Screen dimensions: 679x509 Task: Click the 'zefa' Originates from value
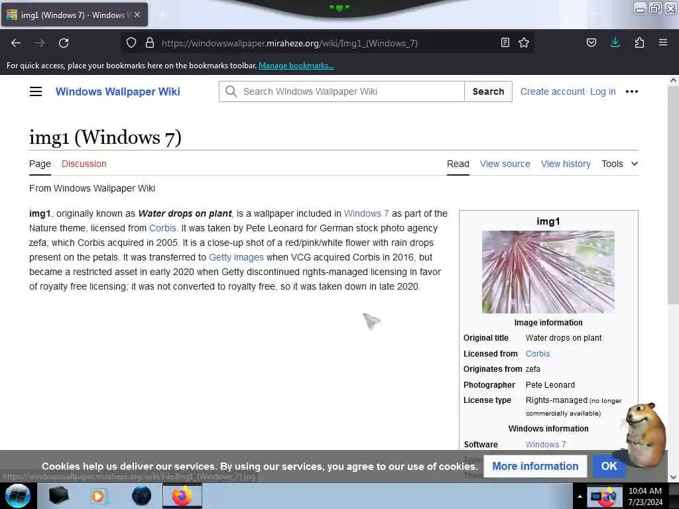[533, 368]
